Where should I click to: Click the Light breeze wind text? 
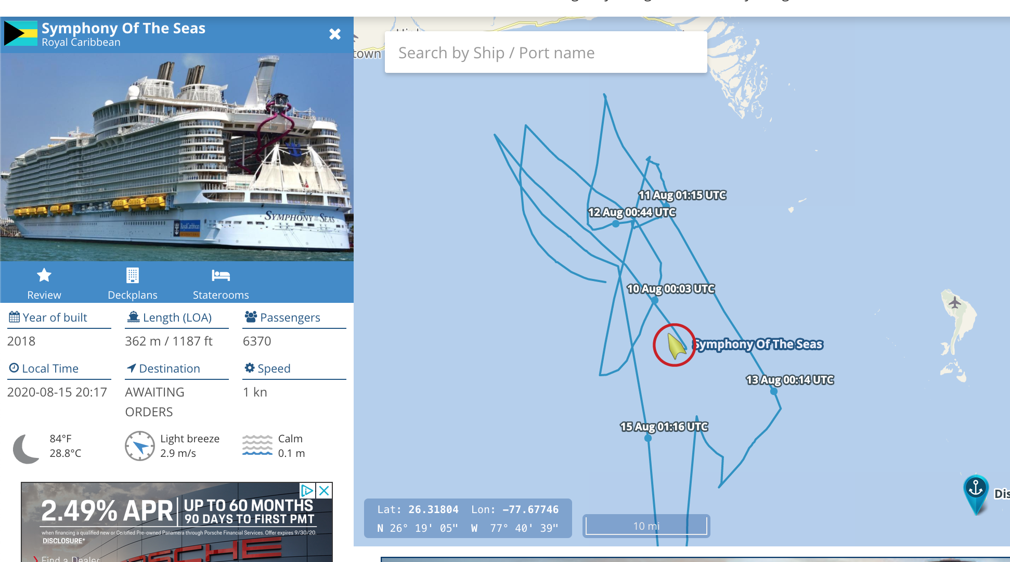pyautogui.click(x=190, y=439)
